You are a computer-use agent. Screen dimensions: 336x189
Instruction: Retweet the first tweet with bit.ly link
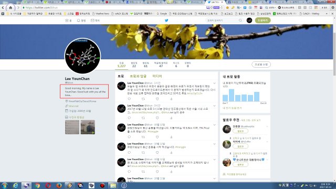[143, 99]
